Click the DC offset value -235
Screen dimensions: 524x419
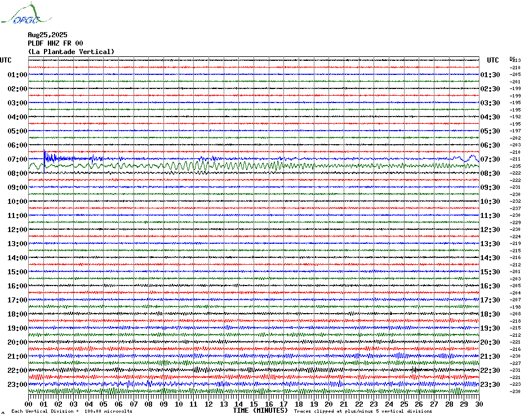516,166
